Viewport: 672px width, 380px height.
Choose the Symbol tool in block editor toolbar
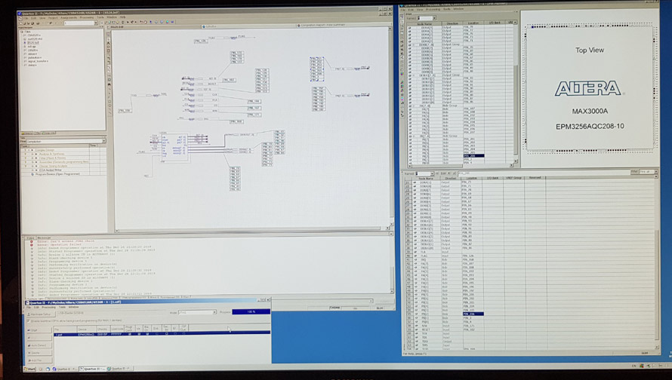pos(109,47)
